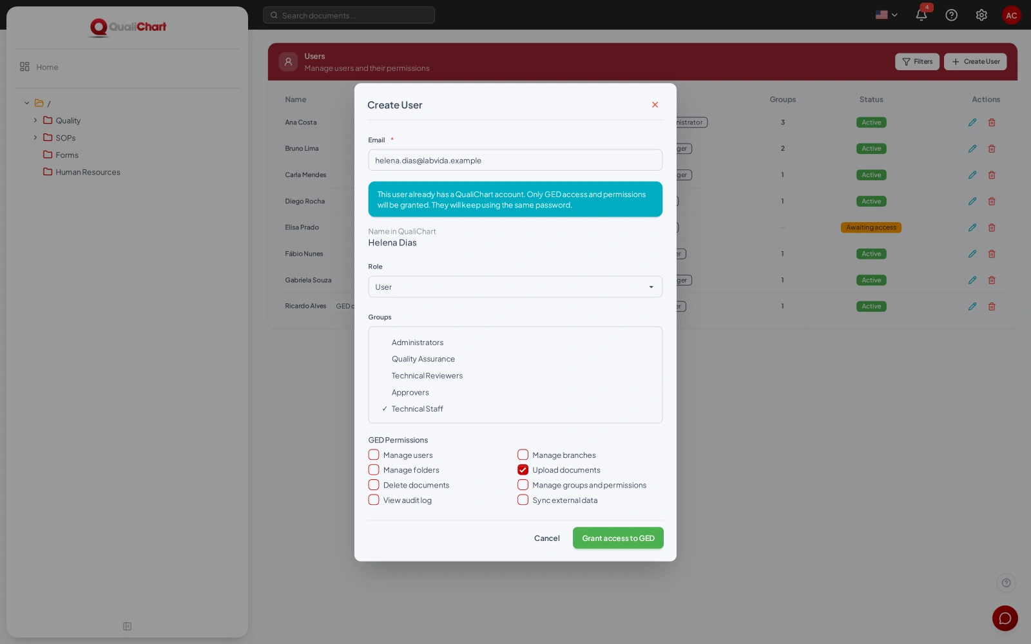Image resolution: width=1031 pixels, height=644 pixels.
Task: Click the Cancel button
Action: tap(547, 538)
